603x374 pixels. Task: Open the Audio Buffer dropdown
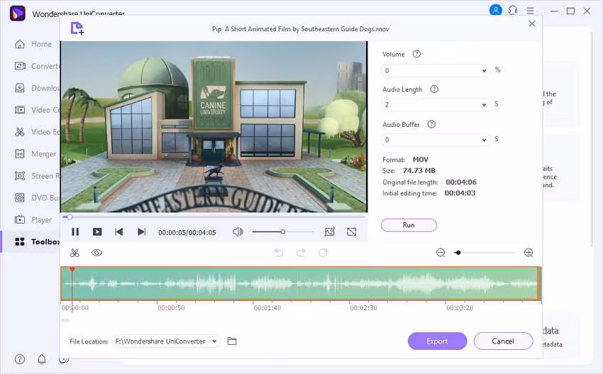[x=436, y=140]
